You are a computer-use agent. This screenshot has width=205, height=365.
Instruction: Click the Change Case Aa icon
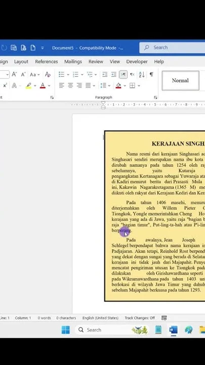coord(33,75)
